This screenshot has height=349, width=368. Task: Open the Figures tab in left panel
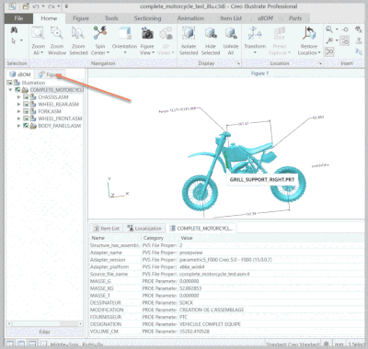pos(51,74)
